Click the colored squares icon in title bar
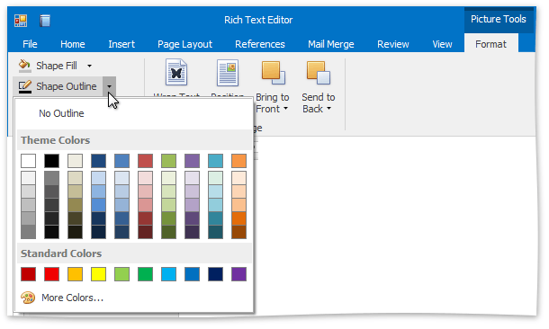This screenshot has height=329, width=549. (x=21, y=21)
